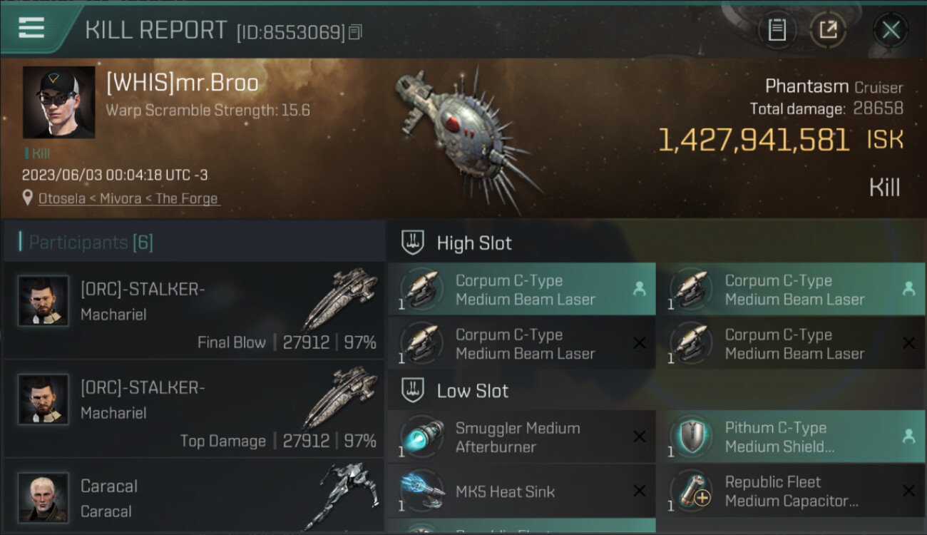Viewport: 927px width, 535px height.
Task: Select Pithum C-Type Medium Shield icon
Action: tap(690, 437)
